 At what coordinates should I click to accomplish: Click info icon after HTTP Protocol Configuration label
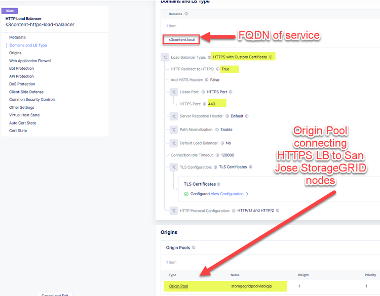[x=234, y=211]
